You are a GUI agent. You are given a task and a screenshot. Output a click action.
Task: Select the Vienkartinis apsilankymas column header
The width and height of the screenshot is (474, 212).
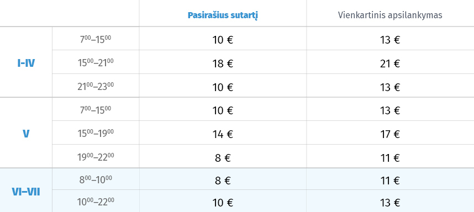(x=390, y=15)
